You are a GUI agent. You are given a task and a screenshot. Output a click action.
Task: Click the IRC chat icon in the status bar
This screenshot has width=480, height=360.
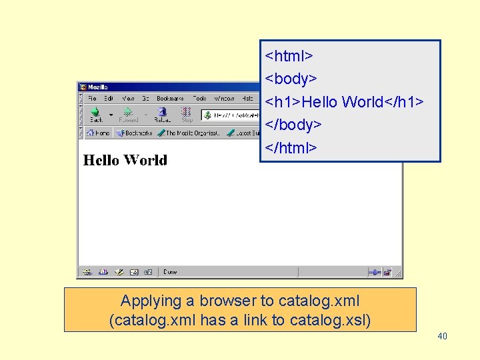[148, 272]
